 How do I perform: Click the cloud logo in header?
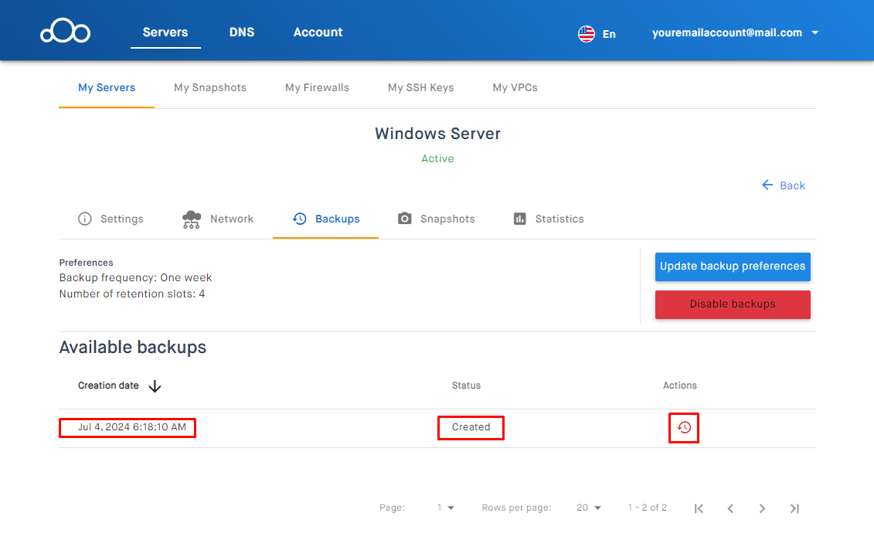[x=66, y=32]
